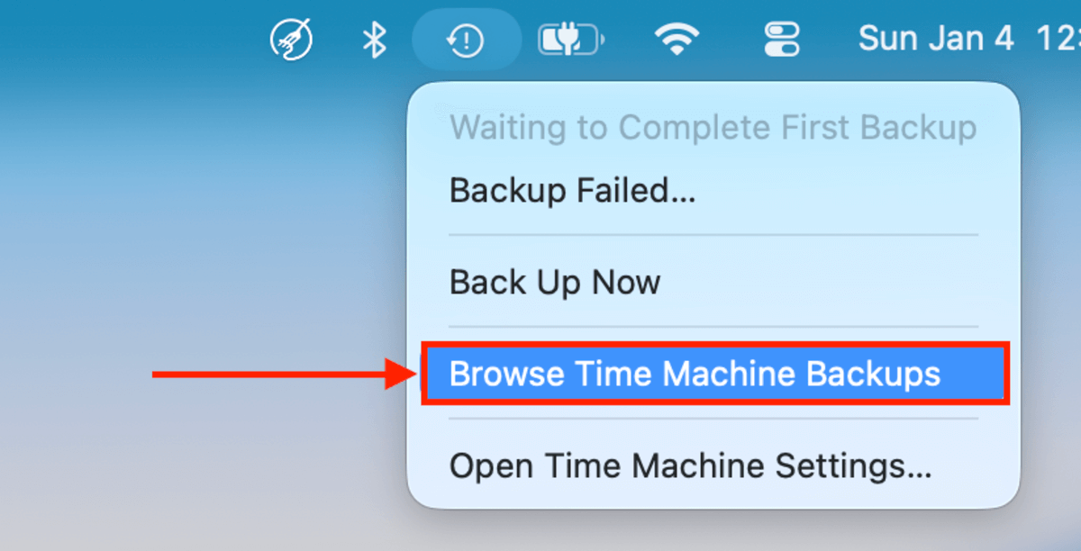This screenshot has height=551, width=1081.
Task: Select the Backup Failed menu entry
Action: pos(573,190)
